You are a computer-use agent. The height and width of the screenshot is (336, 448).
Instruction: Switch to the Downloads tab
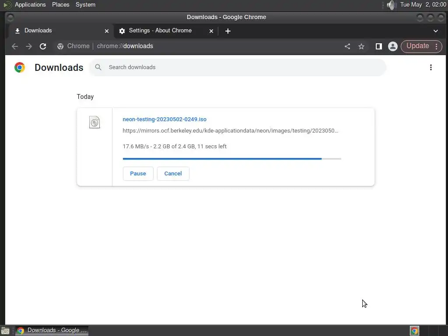point(61,31)
